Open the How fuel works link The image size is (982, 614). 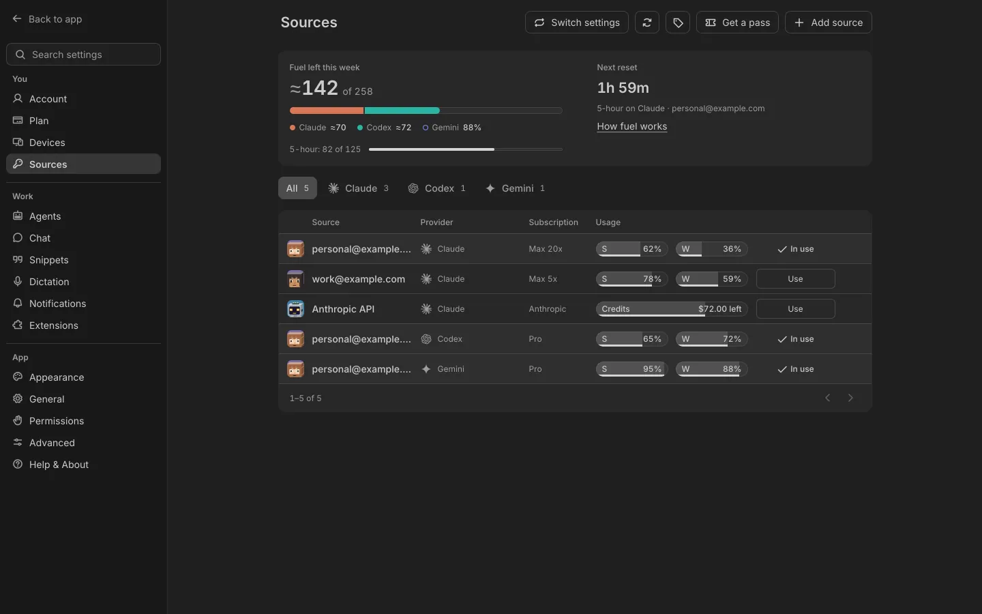point(632,126)
